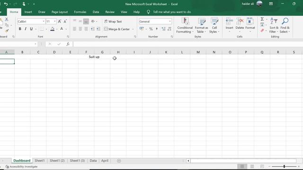Switch to Page Break Preview icon
The height and width of the screenshot is (170, 303).
(262, 166)
